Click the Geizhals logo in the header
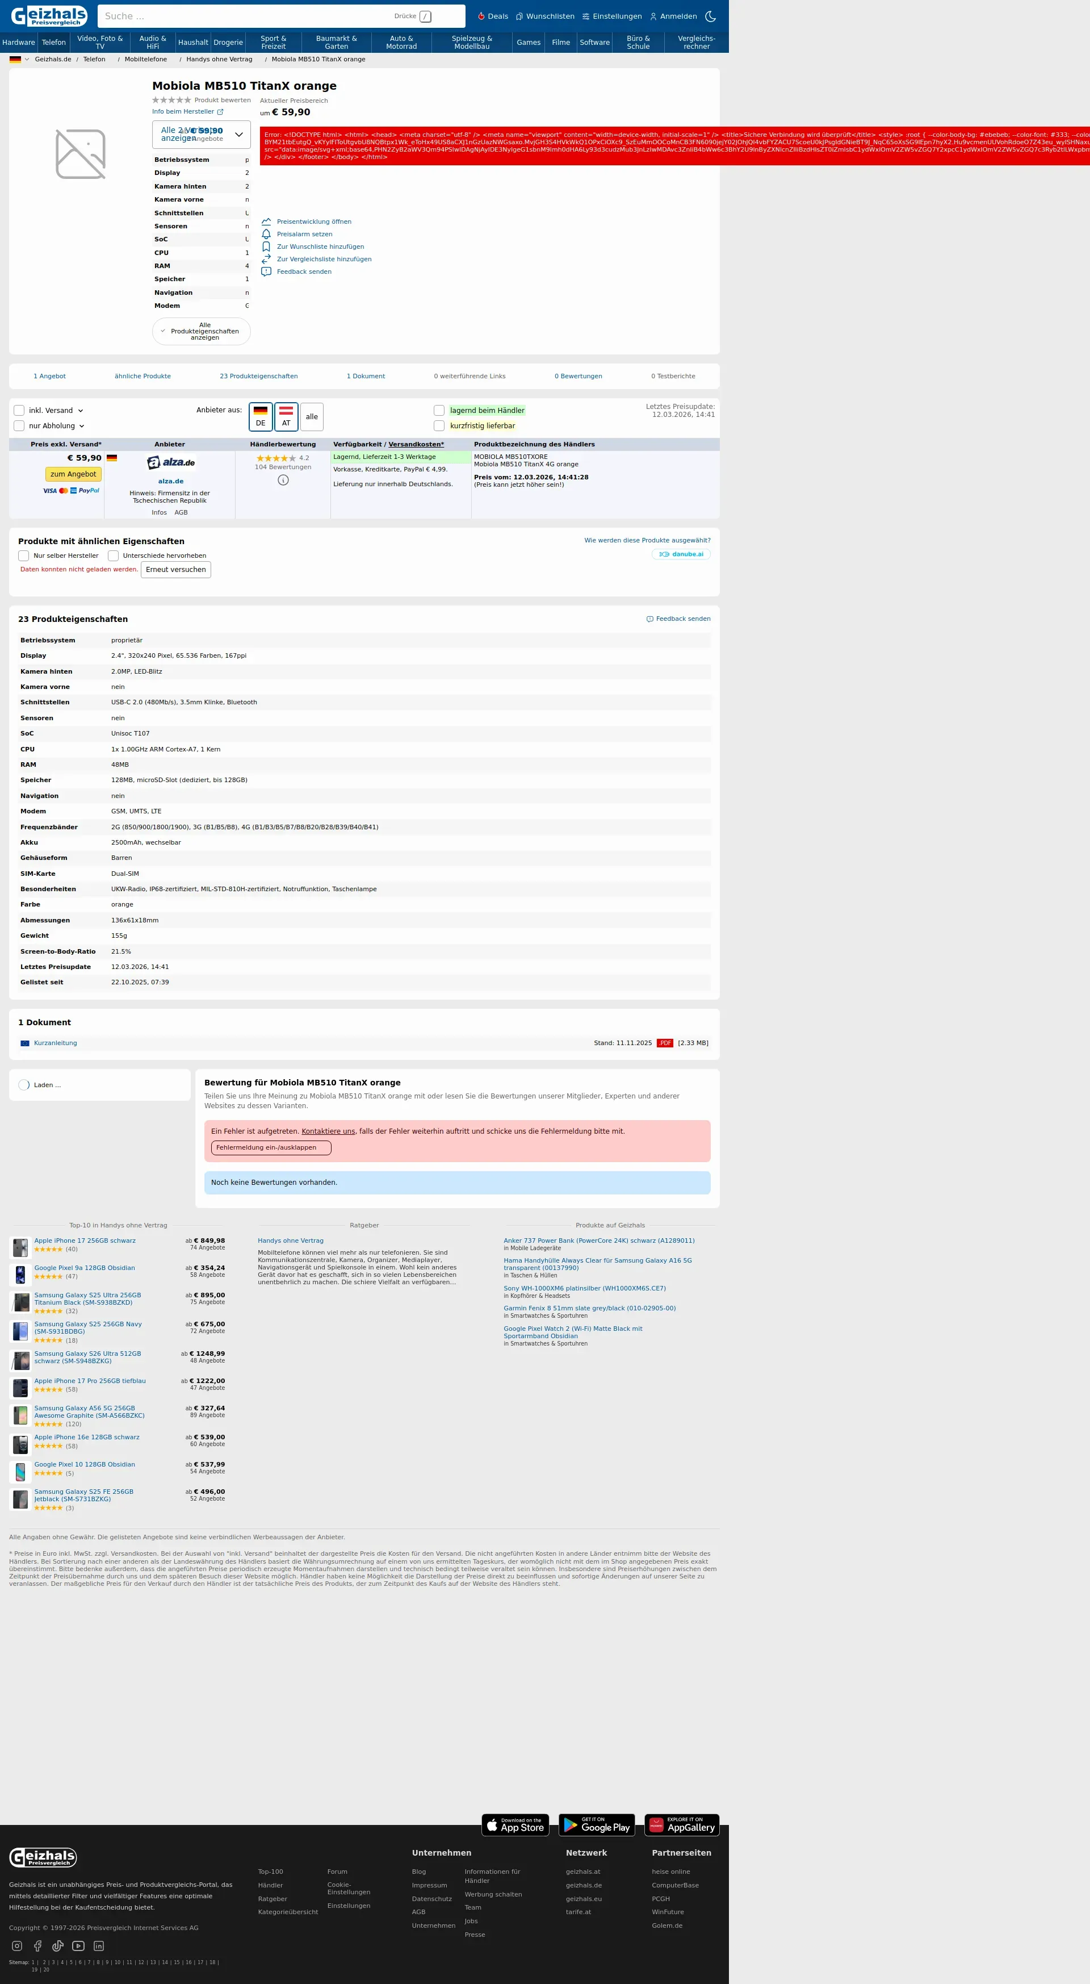 pyautogui.click(x=49, y=15)
